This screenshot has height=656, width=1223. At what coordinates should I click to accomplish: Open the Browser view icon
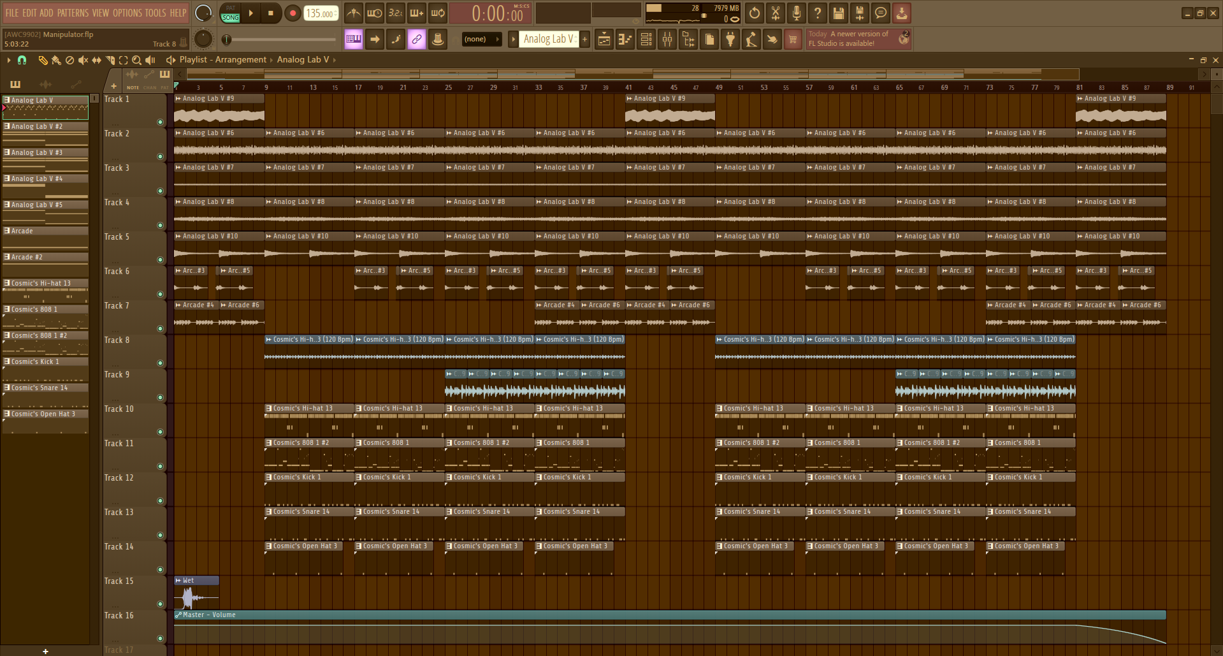coord(688,40)
